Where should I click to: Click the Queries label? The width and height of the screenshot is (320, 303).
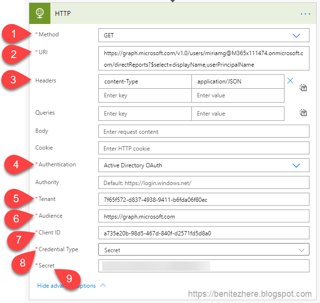pos(45,113)
